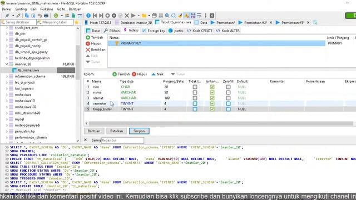Click the Simpan button
This screenshot has width=356, height=200.
139,131
